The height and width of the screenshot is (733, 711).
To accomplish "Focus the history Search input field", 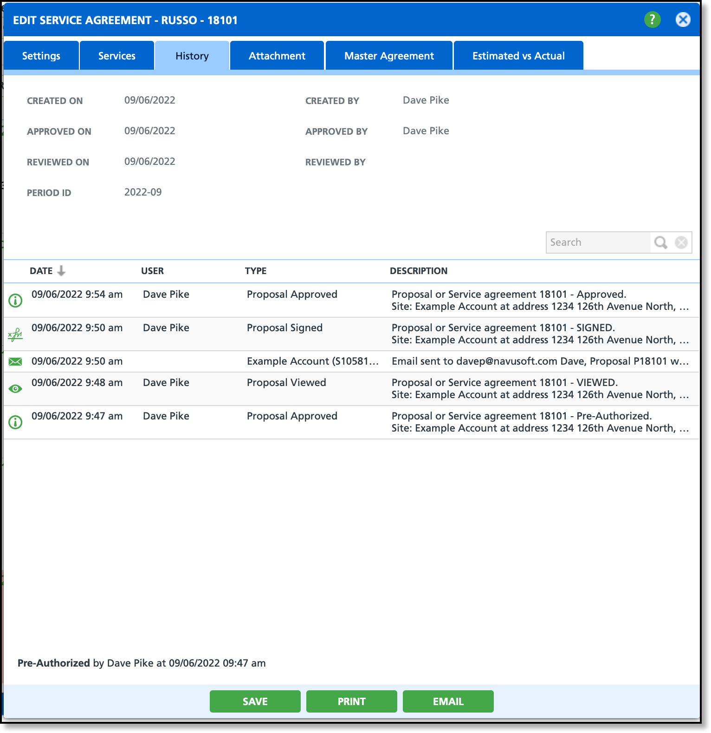I will click(x=598, y=242).
